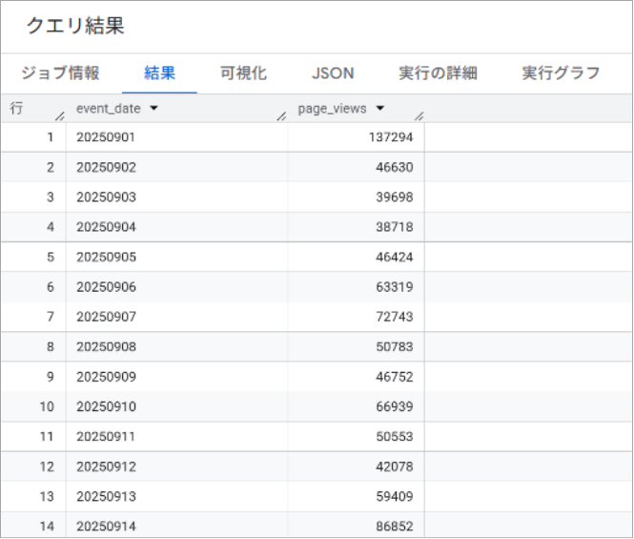
Task: Click the page_views column header label
Action: (332, 109)
